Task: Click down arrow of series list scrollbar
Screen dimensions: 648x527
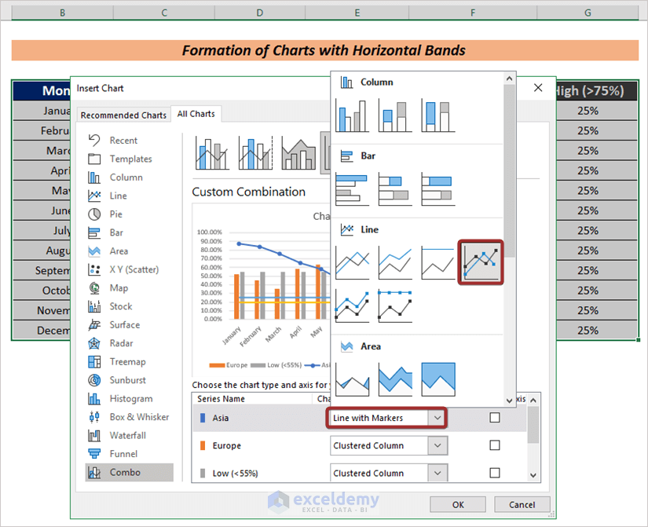Action: 533,475
